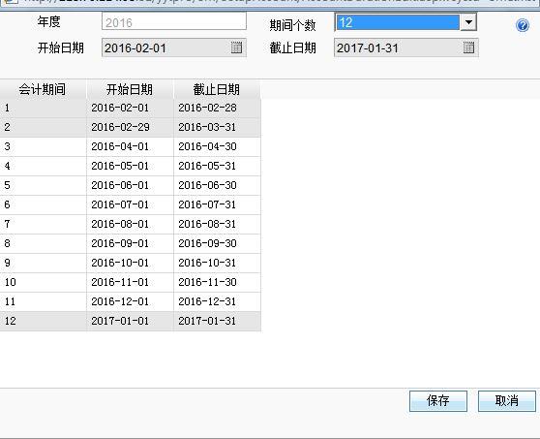Select end date cell 2016-03-31

217,127
